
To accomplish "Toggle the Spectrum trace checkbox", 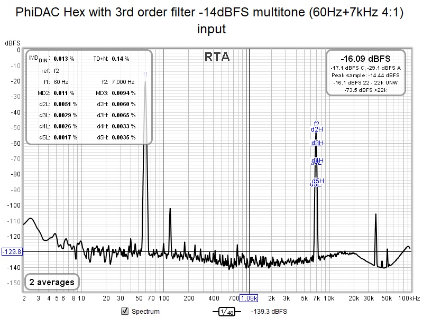I will [125, 311].
